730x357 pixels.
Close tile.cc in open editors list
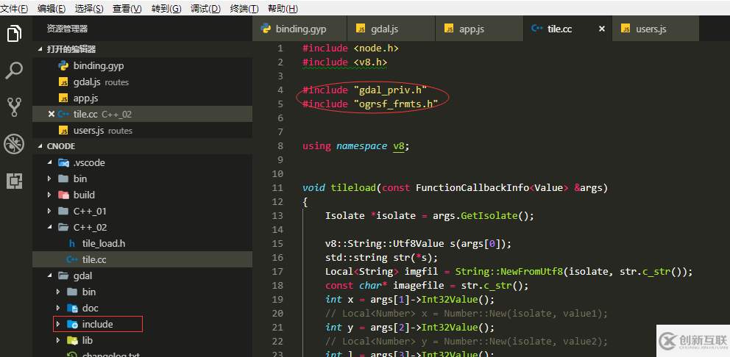click(52, 115)
